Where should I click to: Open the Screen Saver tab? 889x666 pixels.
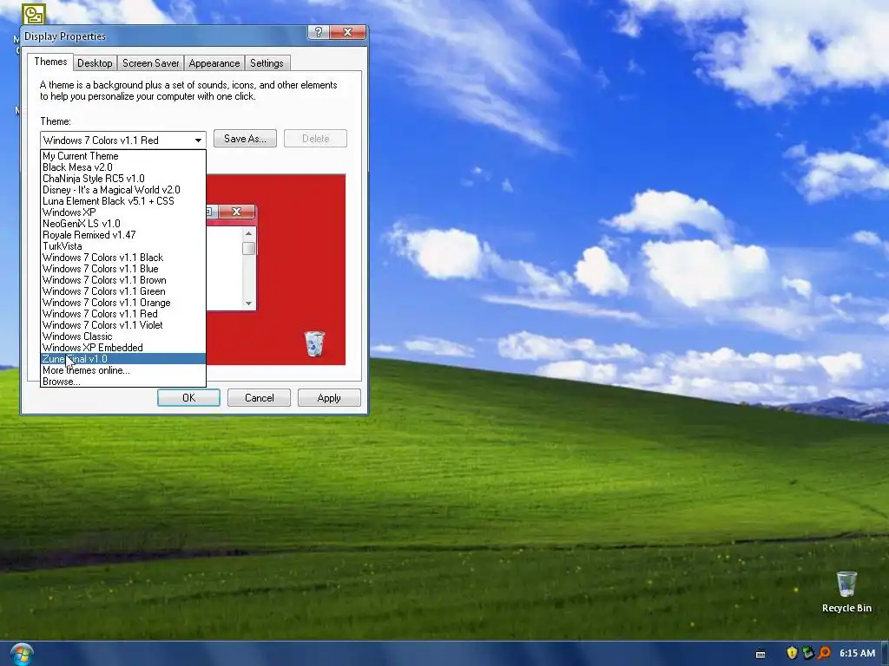[151, 62]
